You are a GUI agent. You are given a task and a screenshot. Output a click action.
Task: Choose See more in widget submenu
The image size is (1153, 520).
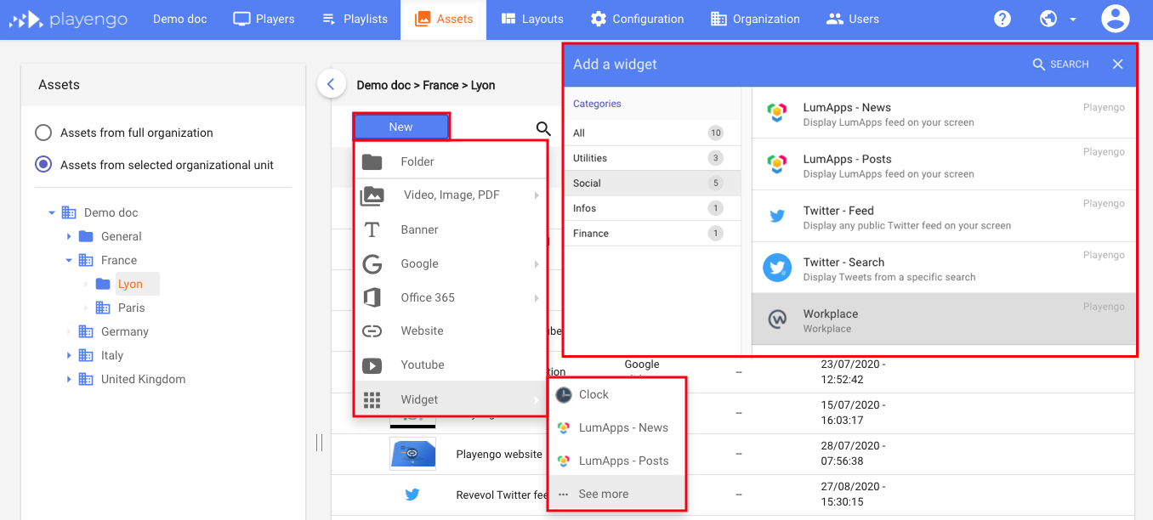click(x=616, y=494)
